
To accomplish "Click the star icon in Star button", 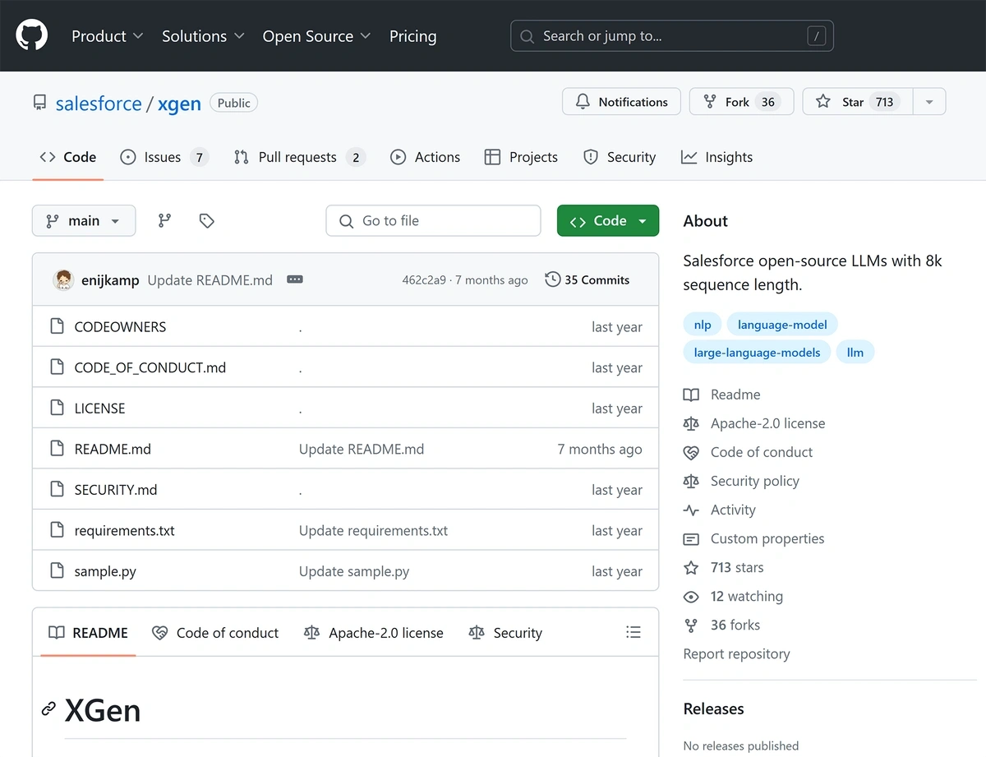I will click(822, 102).
